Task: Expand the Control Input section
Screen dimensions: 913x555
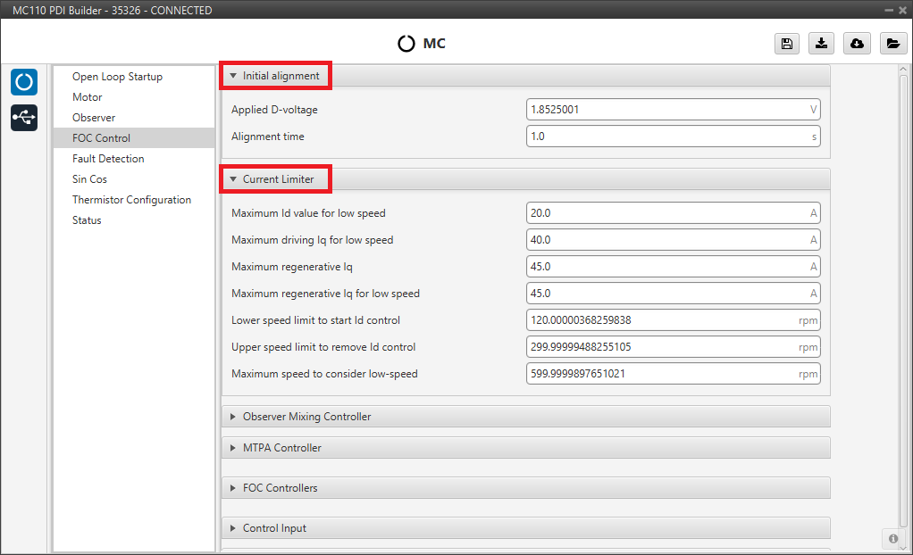Action: coord(274,528)
